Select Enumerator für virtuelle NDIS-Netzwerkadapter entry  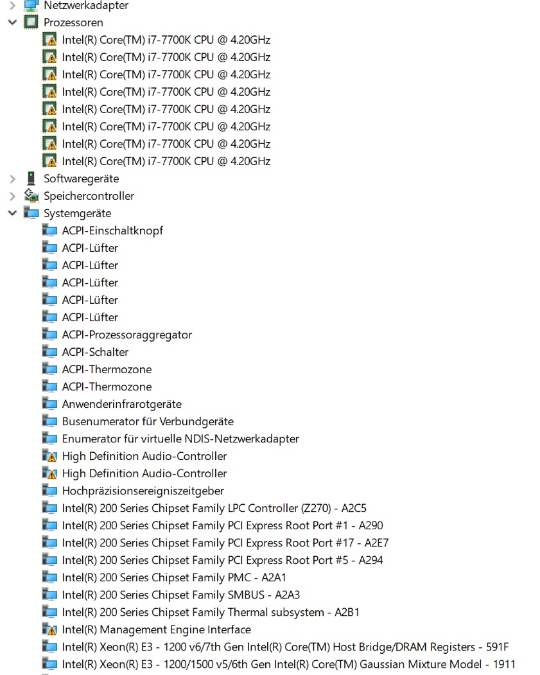[180, 439]
